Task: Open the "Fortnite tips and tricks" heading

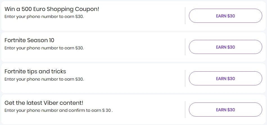Action: pos(35,71)
